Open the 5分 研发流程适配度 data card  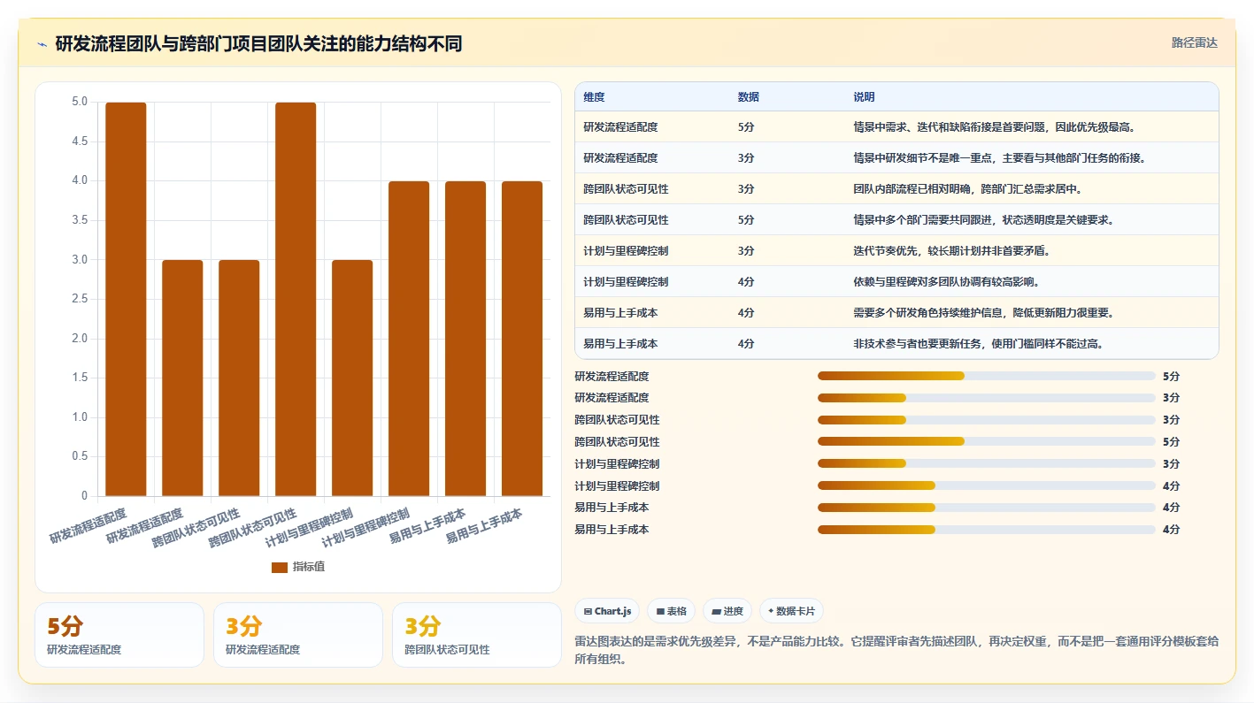(119, 635)
